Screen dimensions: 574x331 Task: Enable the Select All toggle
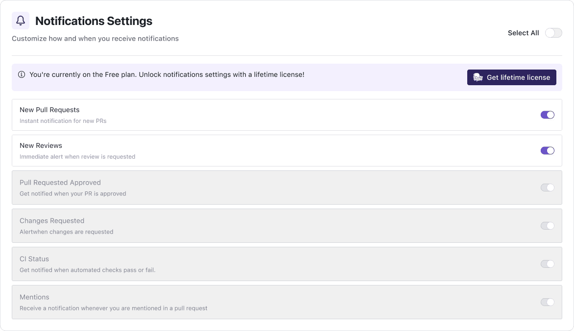pos(553,33)
